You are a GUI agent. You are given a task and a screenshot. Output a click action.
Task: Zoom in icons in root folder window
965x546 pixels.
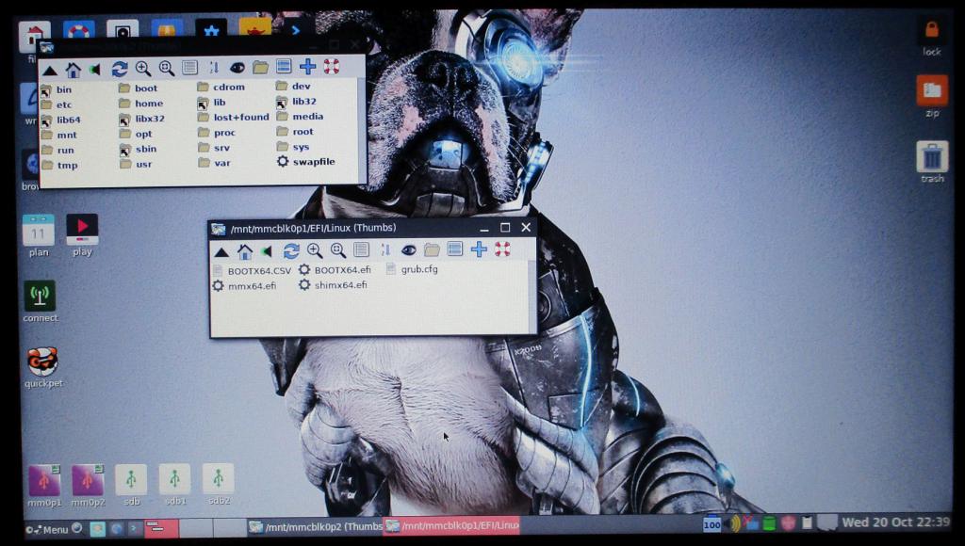[x=143, y=68]
